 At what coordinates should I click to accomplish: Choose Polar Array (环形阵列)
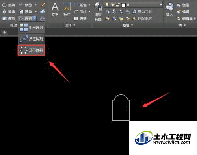32,50
